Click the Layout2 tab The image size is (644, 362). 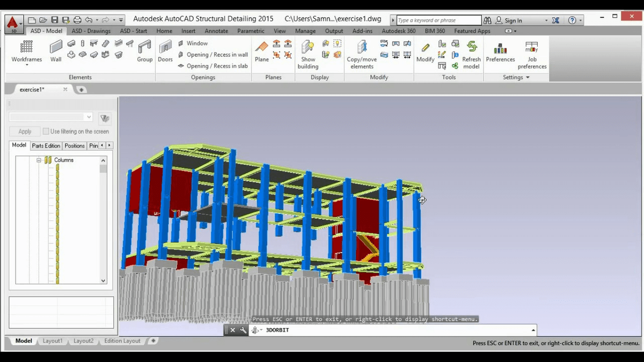click(x=83, y=341)
